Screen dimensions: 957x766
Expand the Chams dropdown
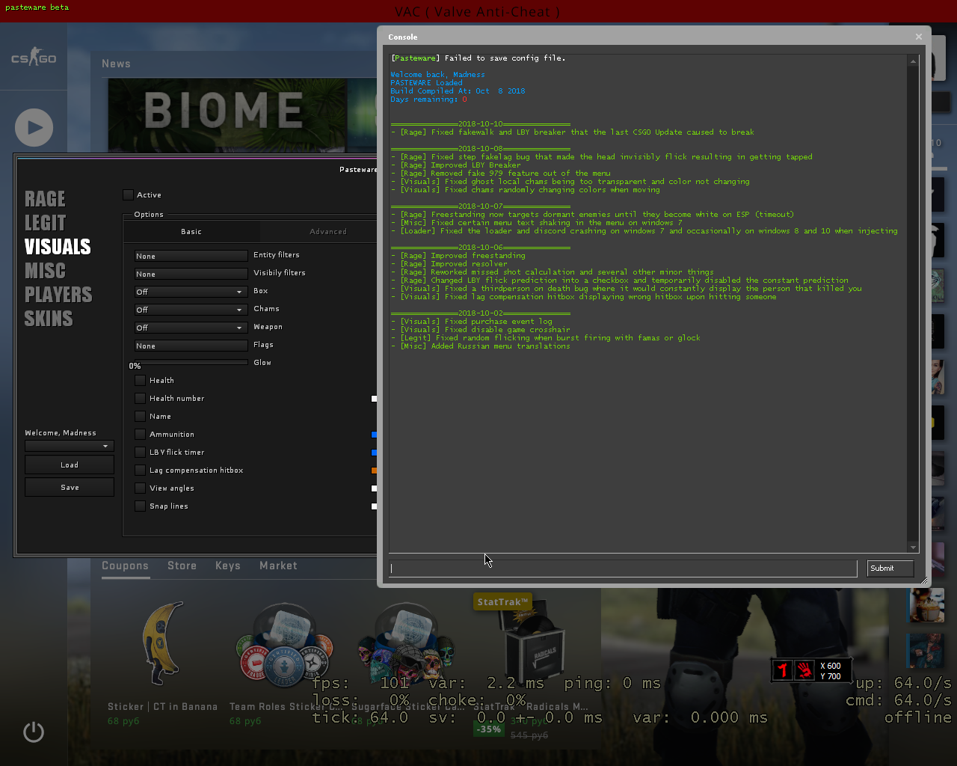pos(191,310)
